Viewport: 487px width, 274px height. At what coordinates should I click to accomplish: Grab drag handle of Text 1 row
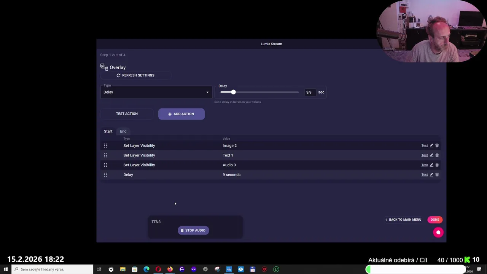(105, 155)
